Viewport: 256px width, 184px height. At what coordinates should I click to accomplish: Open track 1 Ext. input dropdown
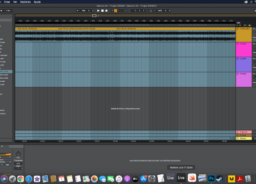pos(254,29)
